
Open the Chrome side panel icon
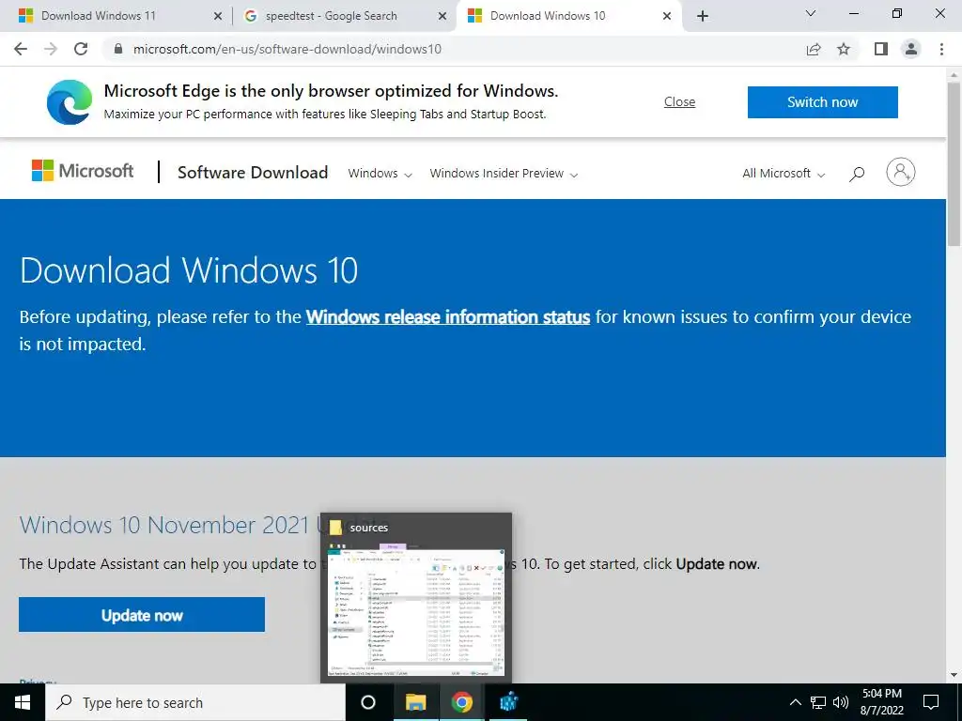point(881,49)
